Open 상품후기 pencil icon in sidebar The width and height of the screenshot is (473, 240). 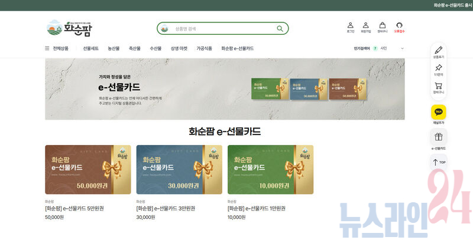438,50
